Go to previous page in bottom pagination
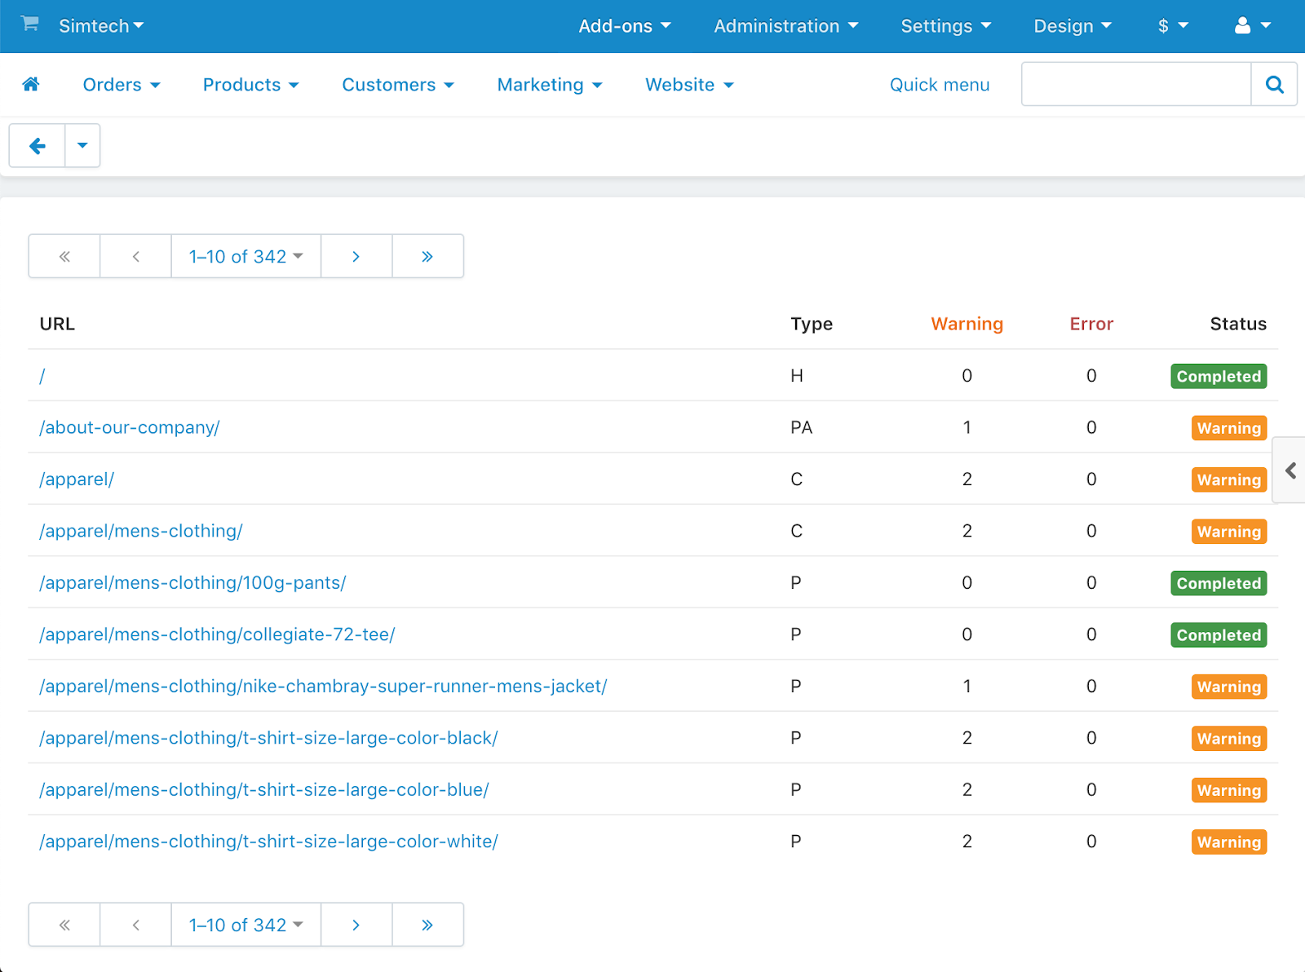The image size is (1305, 972). (135, 925)
